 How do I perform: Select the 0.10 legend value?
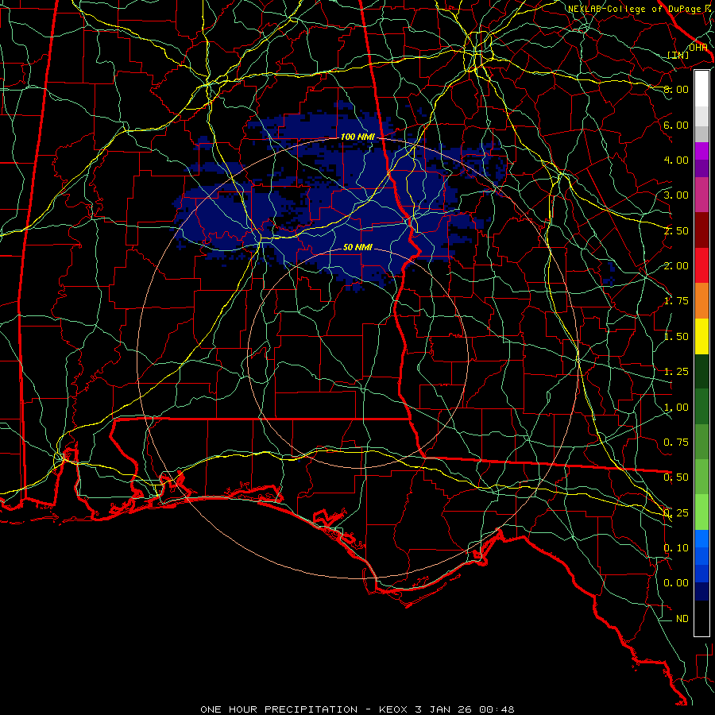pos(676,548)
